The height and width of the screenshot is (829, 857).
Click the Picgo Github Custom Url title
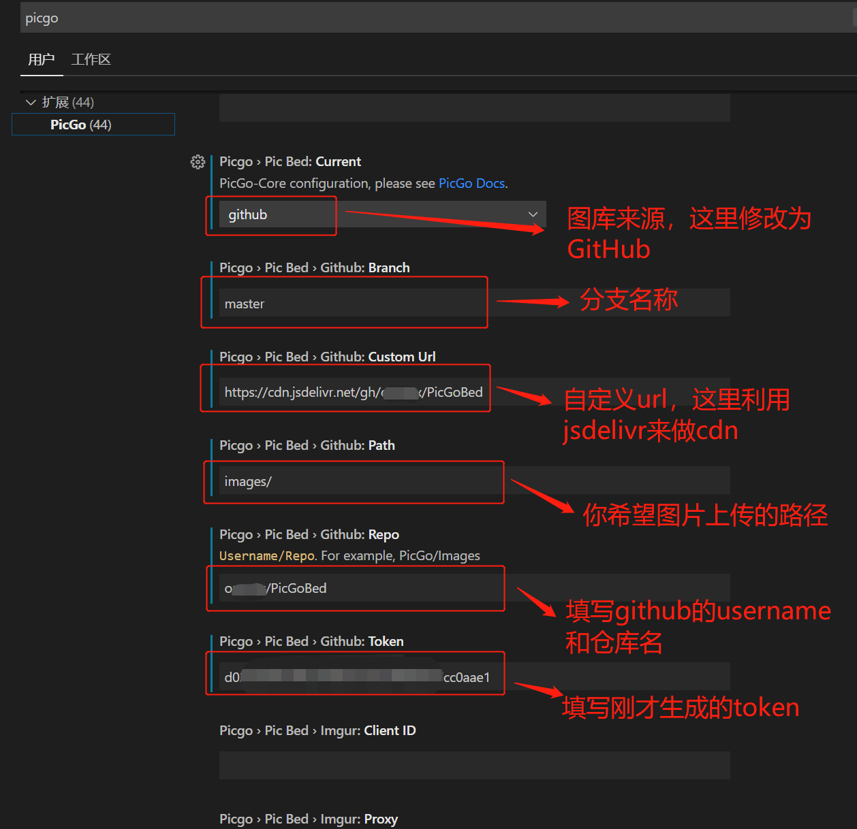click(x=328, y=357)
